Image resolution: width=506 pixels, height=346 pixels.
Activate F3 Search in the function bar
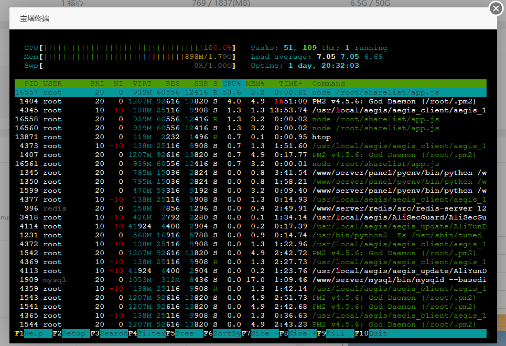pos(109,333)
